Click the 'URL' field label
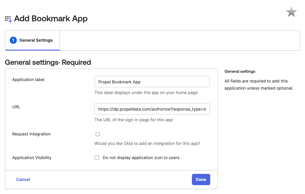The image size is (305, 194). click(16, 107)
